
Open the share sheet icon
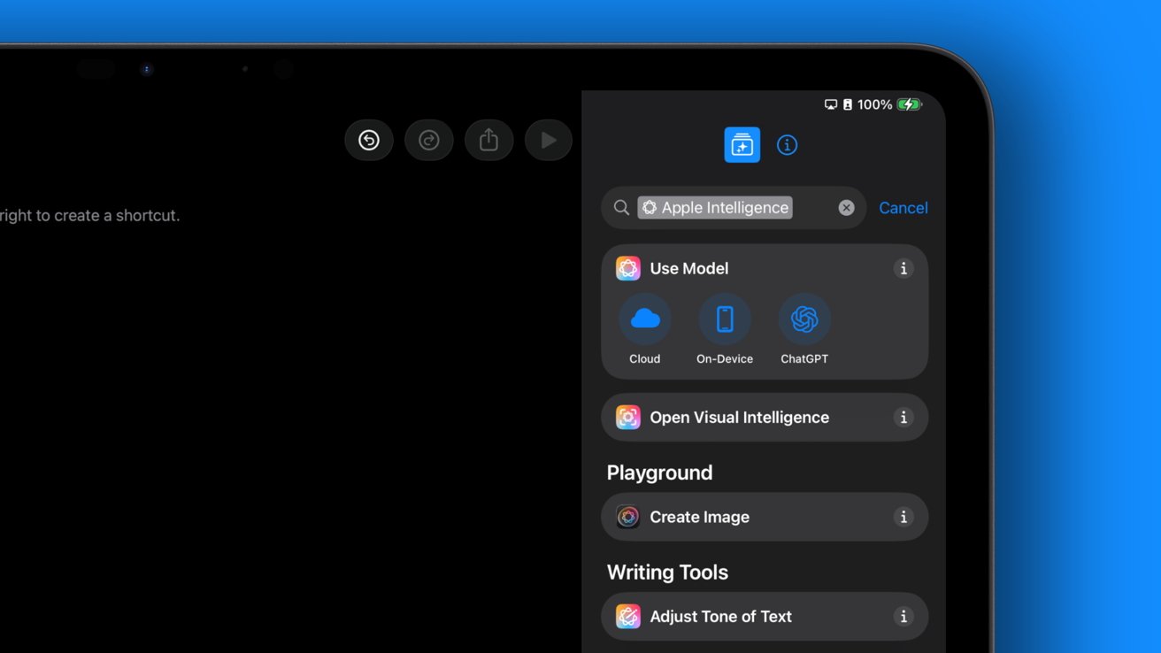pos(489,140)
